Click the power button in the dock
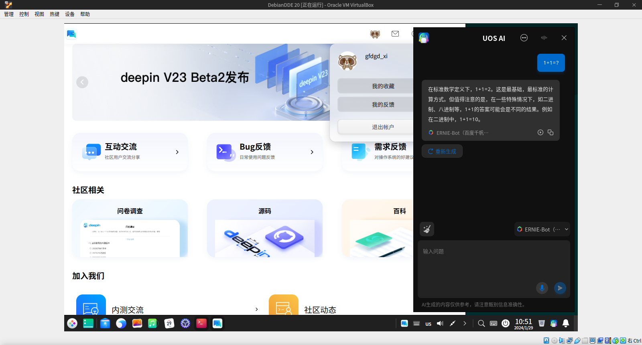Viewport: 642px width, 345px height. (x=506, y=323)
